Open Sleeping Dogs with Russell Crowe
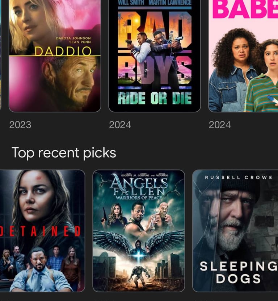 point(235,231)
